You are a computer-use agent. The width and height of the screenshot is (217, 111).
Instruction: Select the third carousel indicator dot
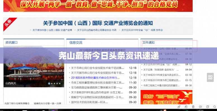[x=54, y=84]
